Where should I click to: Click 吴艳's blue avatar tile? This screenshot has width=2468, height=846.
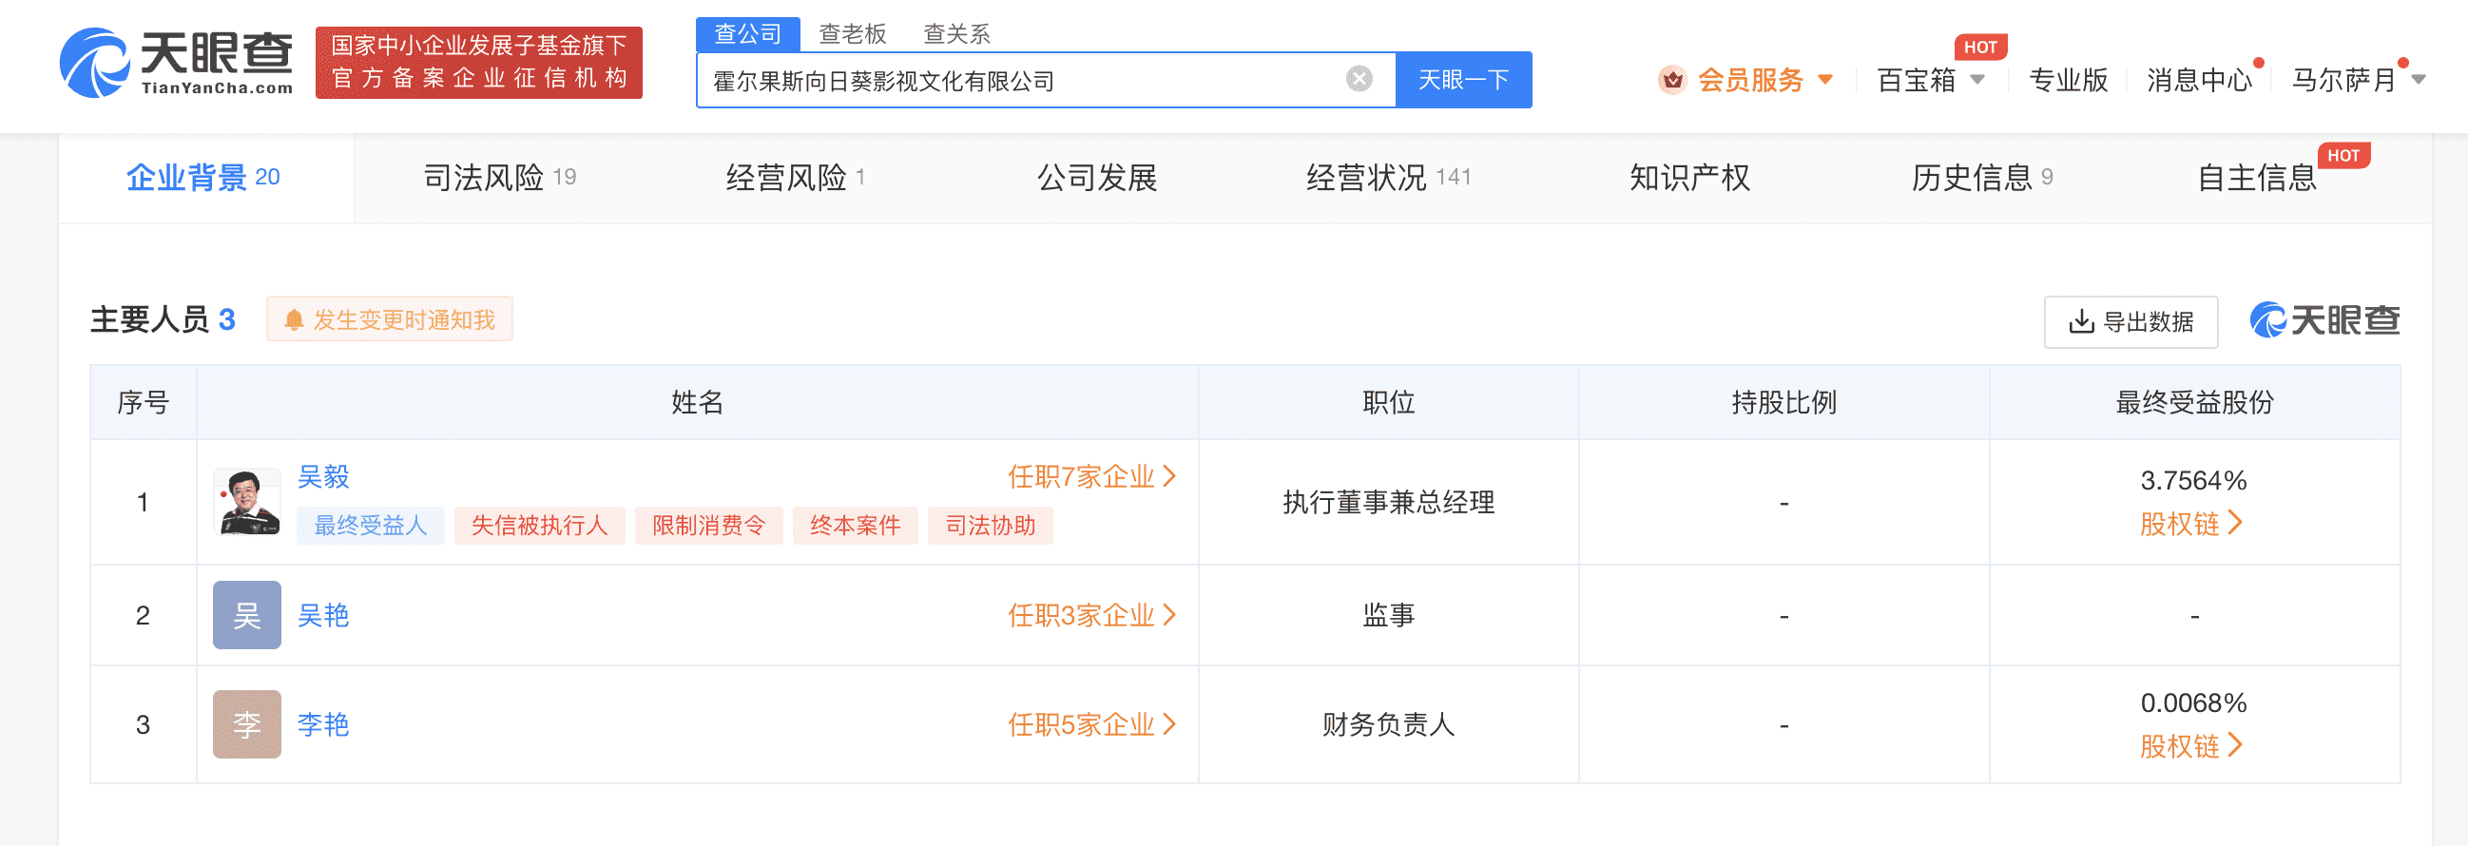tap(247, 615)
